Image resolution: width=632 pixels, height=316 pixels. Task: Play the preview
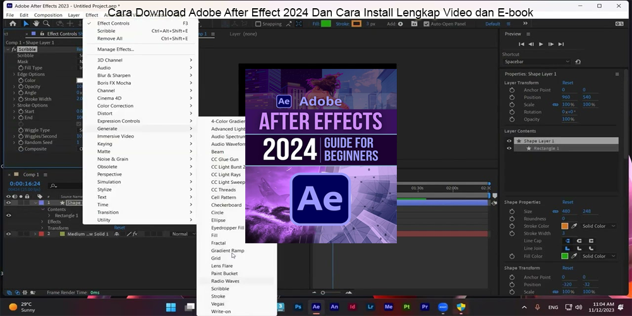(x=541, y=44)
